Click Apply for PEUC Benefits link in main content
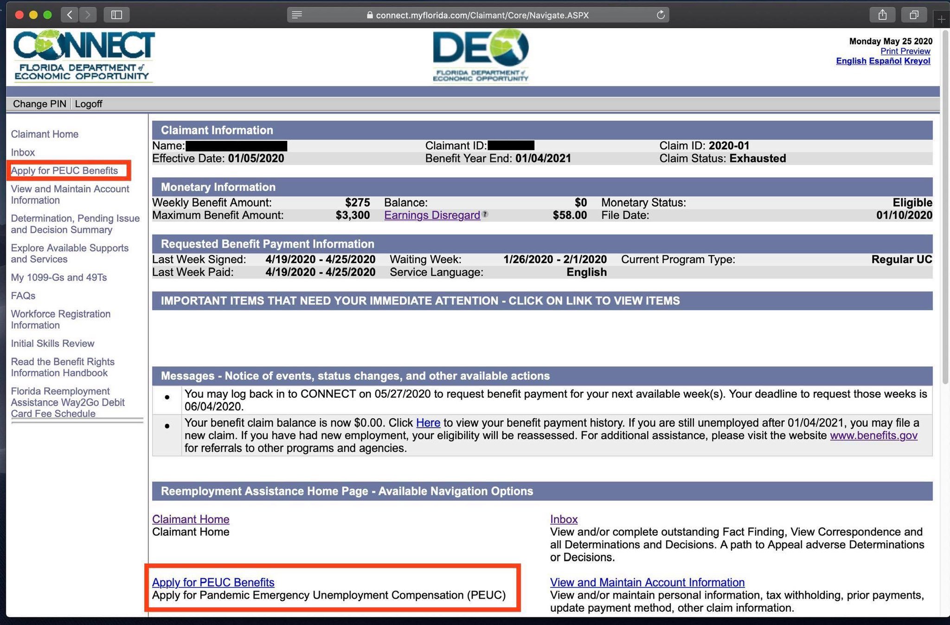This screenshot has width=950, height=625. point(213,582)
